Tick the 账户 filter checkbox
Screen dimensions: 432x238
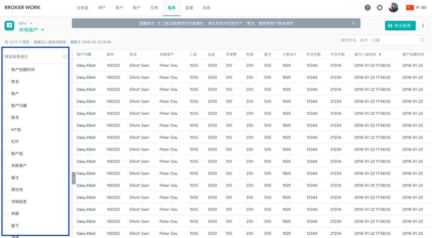(7, 93)
